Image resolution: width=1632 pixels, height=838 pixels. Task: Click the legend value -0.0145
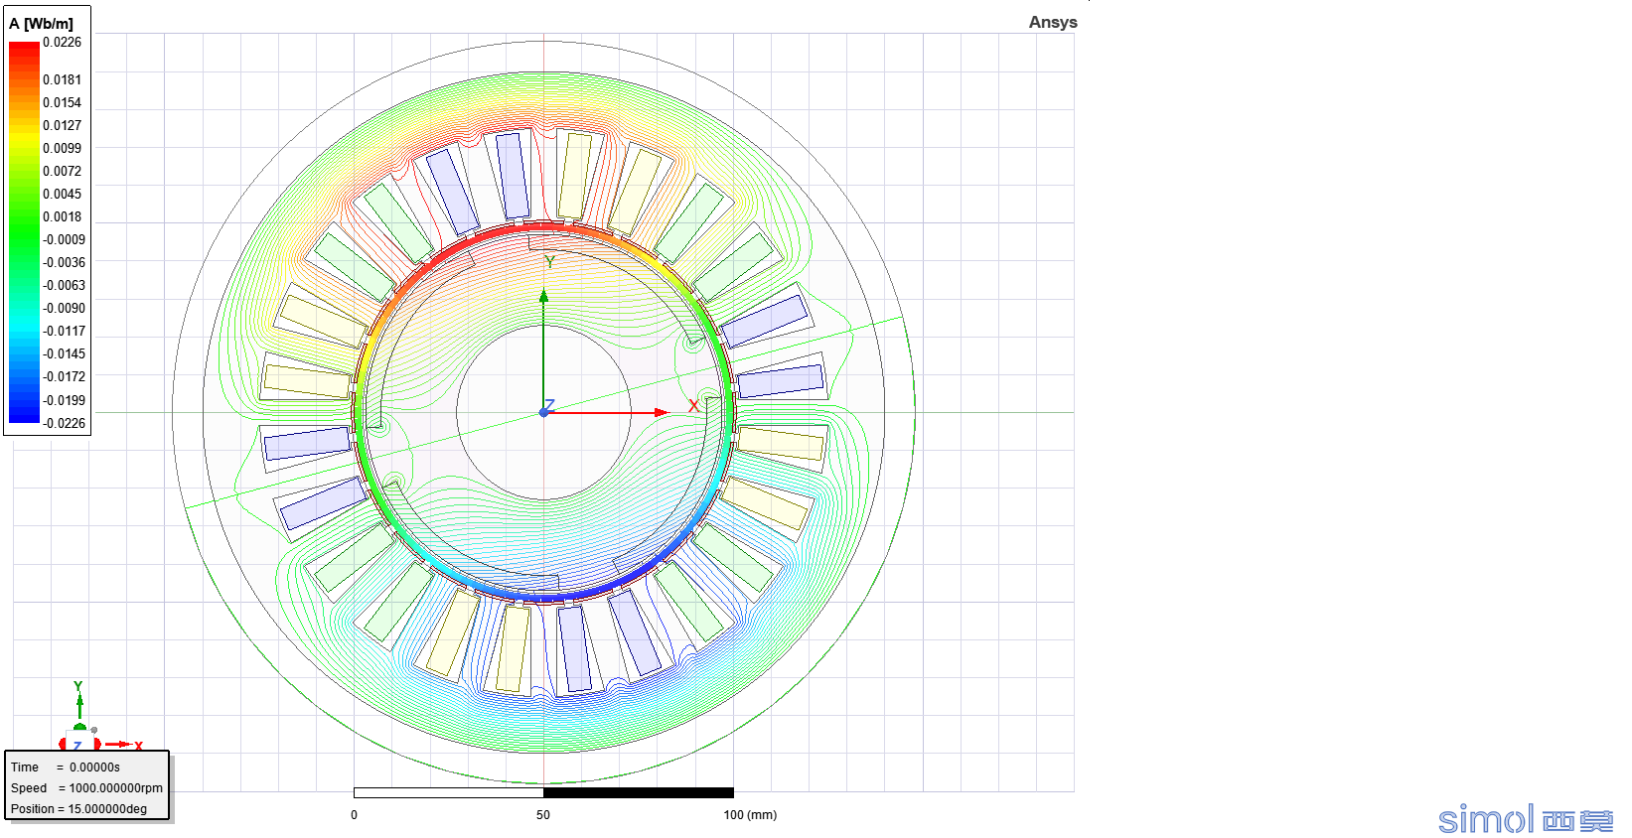pyautogui.click(x=64, y=353)
